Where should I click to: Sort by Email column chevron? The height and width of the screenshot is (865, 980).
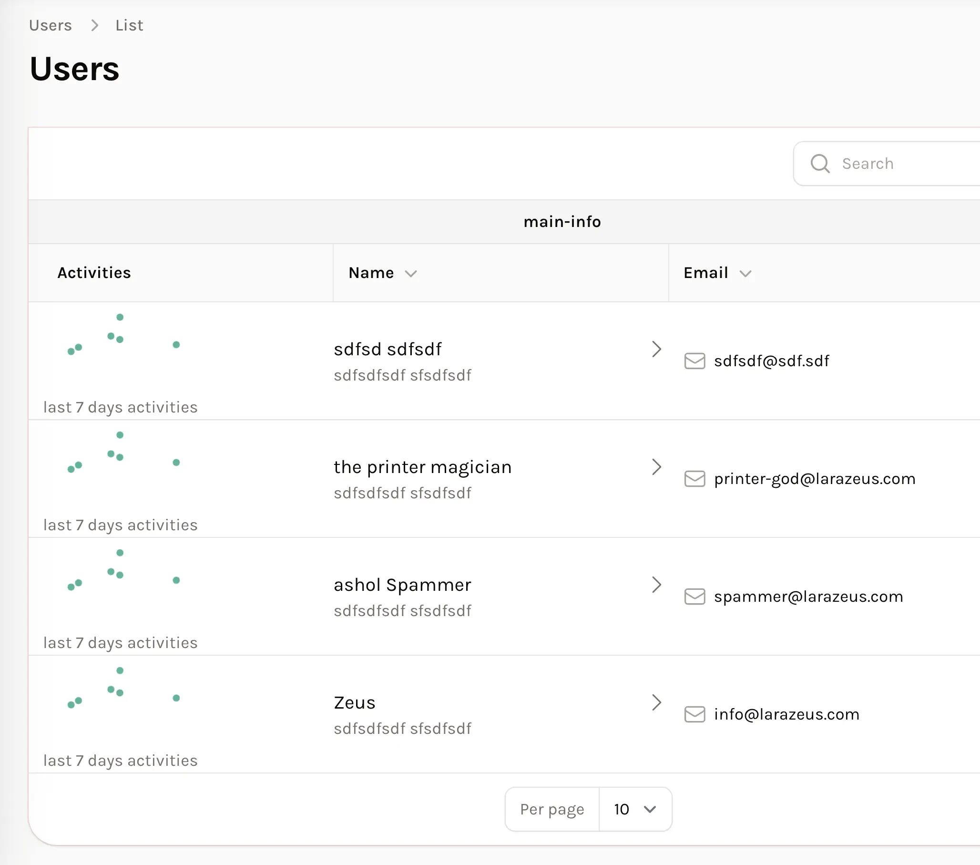pos(745,274)
